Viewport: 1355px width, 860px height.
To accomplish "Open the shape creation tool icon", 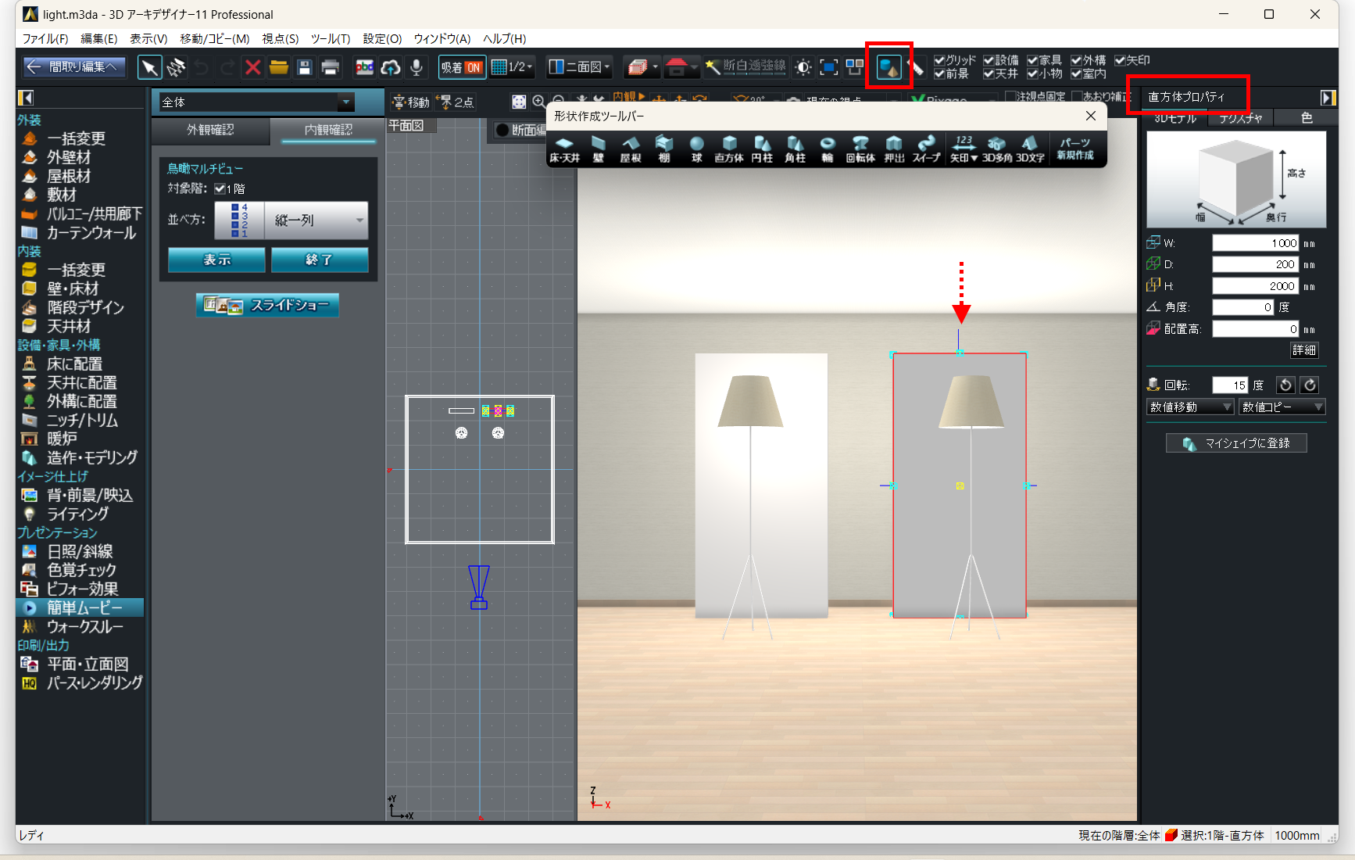I will [888, 67].
